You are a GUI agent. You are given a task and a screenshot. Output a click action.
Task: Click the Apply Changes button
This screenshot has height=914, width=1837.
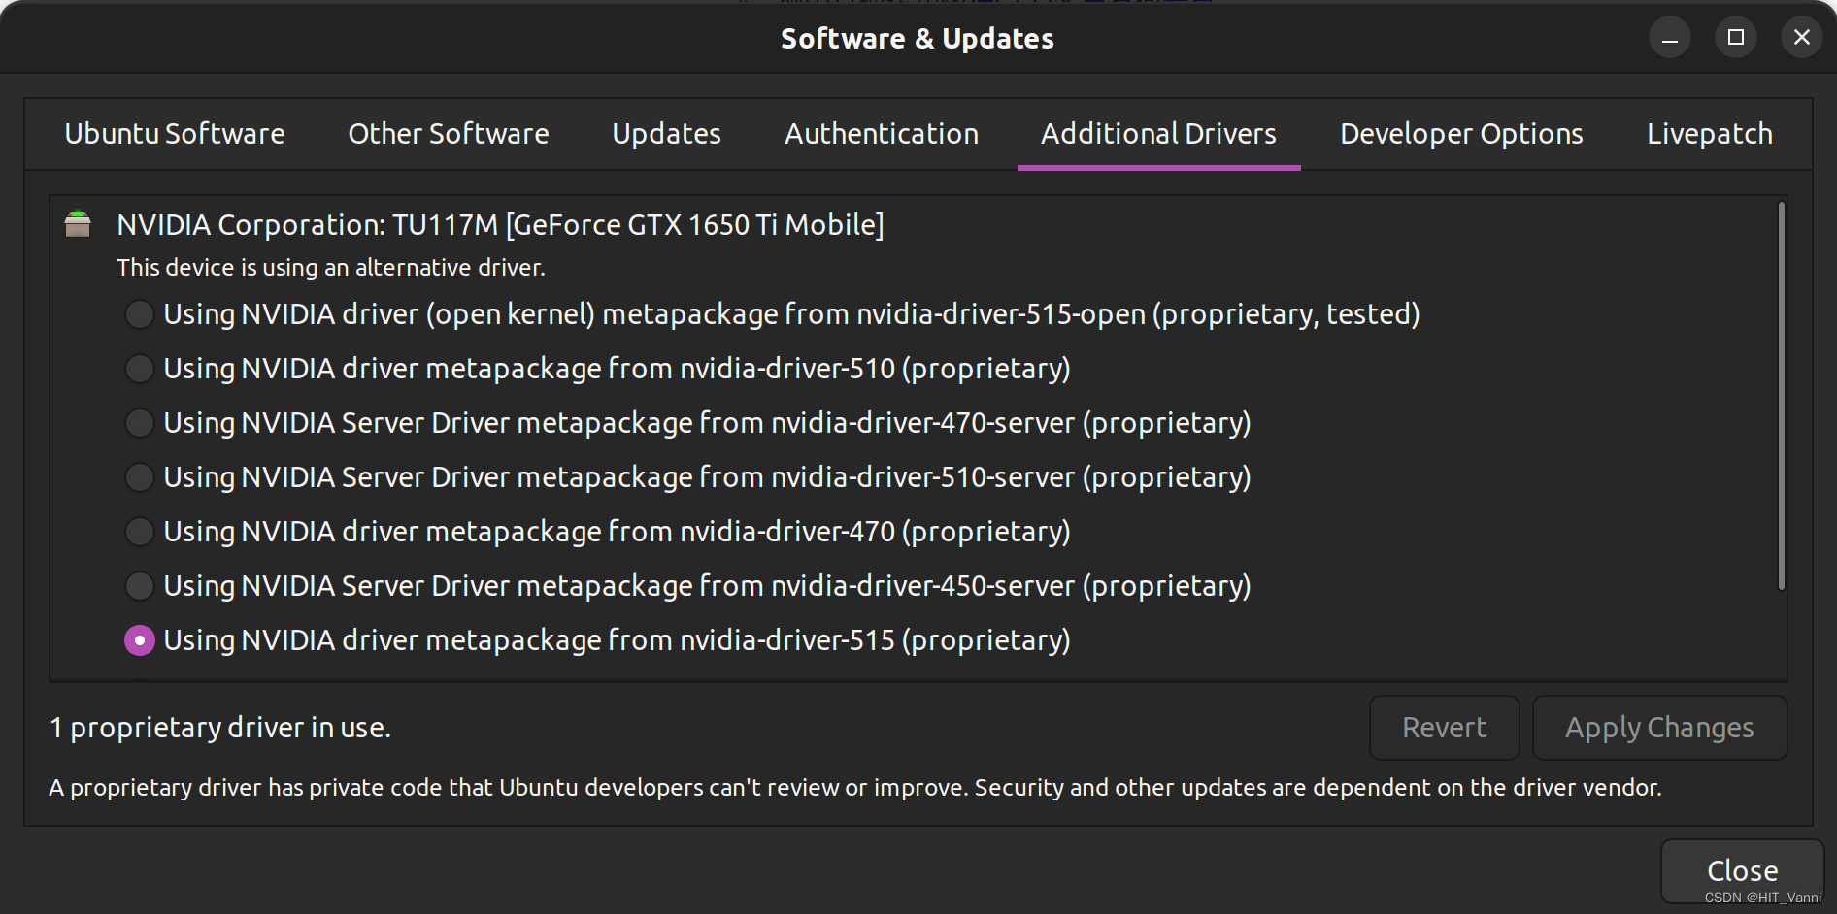click(x=1660, y=728)
